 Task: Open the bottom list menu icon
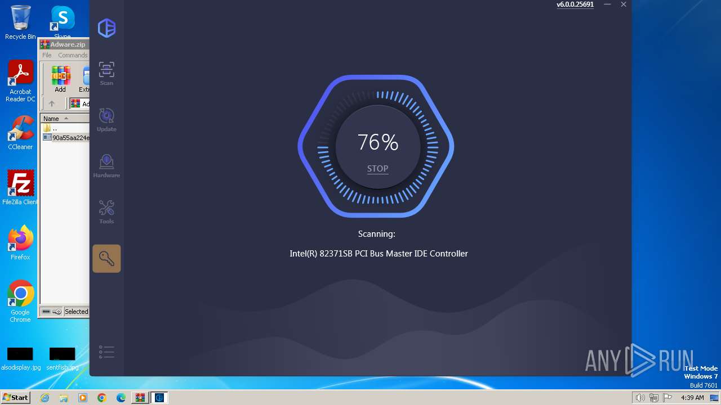[x=106, y=352]
